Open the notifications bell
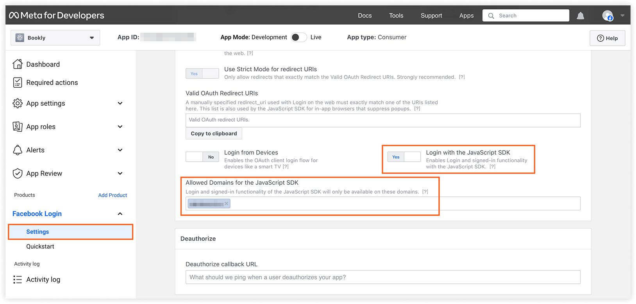 pos(581,16)
